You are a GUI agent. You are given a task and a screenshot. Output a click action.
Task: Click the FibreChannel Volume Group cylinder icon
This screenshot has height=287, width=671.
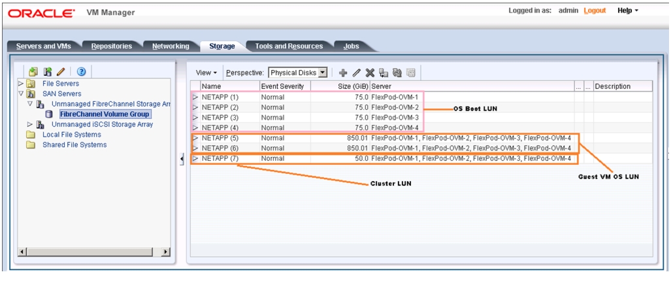[49, 114]
